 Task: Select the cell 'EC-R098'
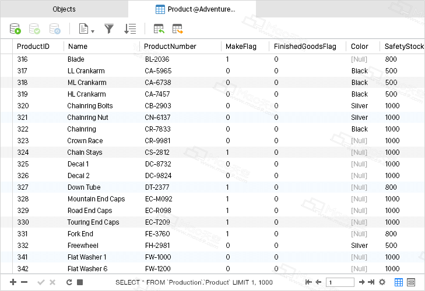tap(158, 210)
